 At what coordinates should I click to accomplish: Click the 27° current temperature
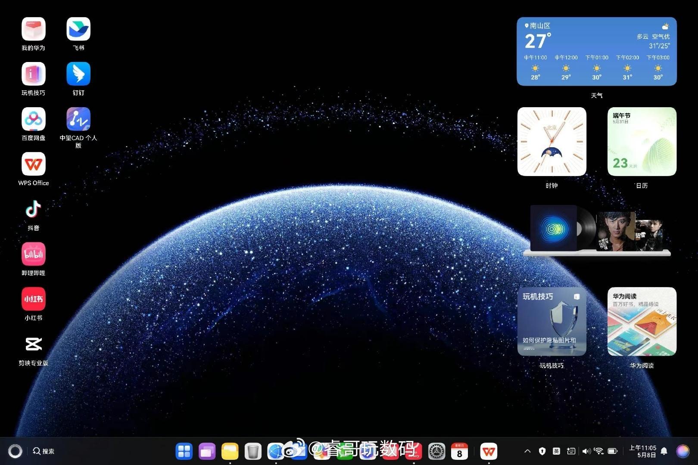(538, 41)
